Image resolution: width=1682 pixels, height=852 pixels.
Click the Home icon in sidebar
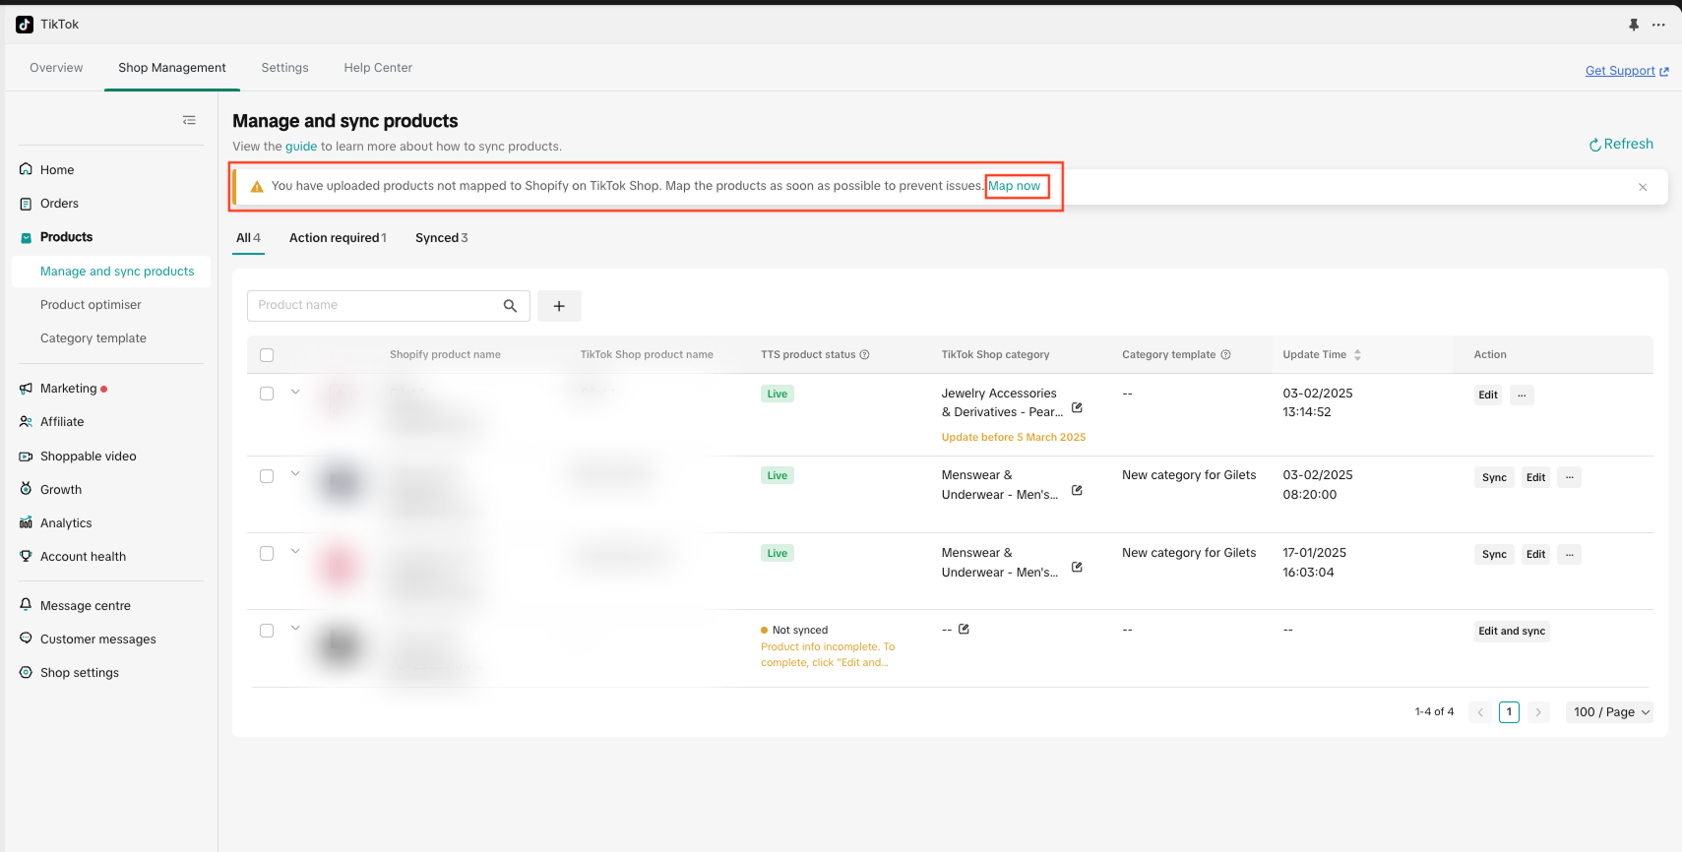pyautogui.click(x=26, y=169)
